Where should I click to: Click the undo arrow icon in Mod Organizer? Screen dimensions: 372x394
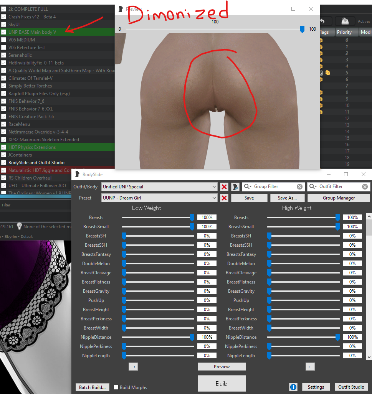click(322, 21)
